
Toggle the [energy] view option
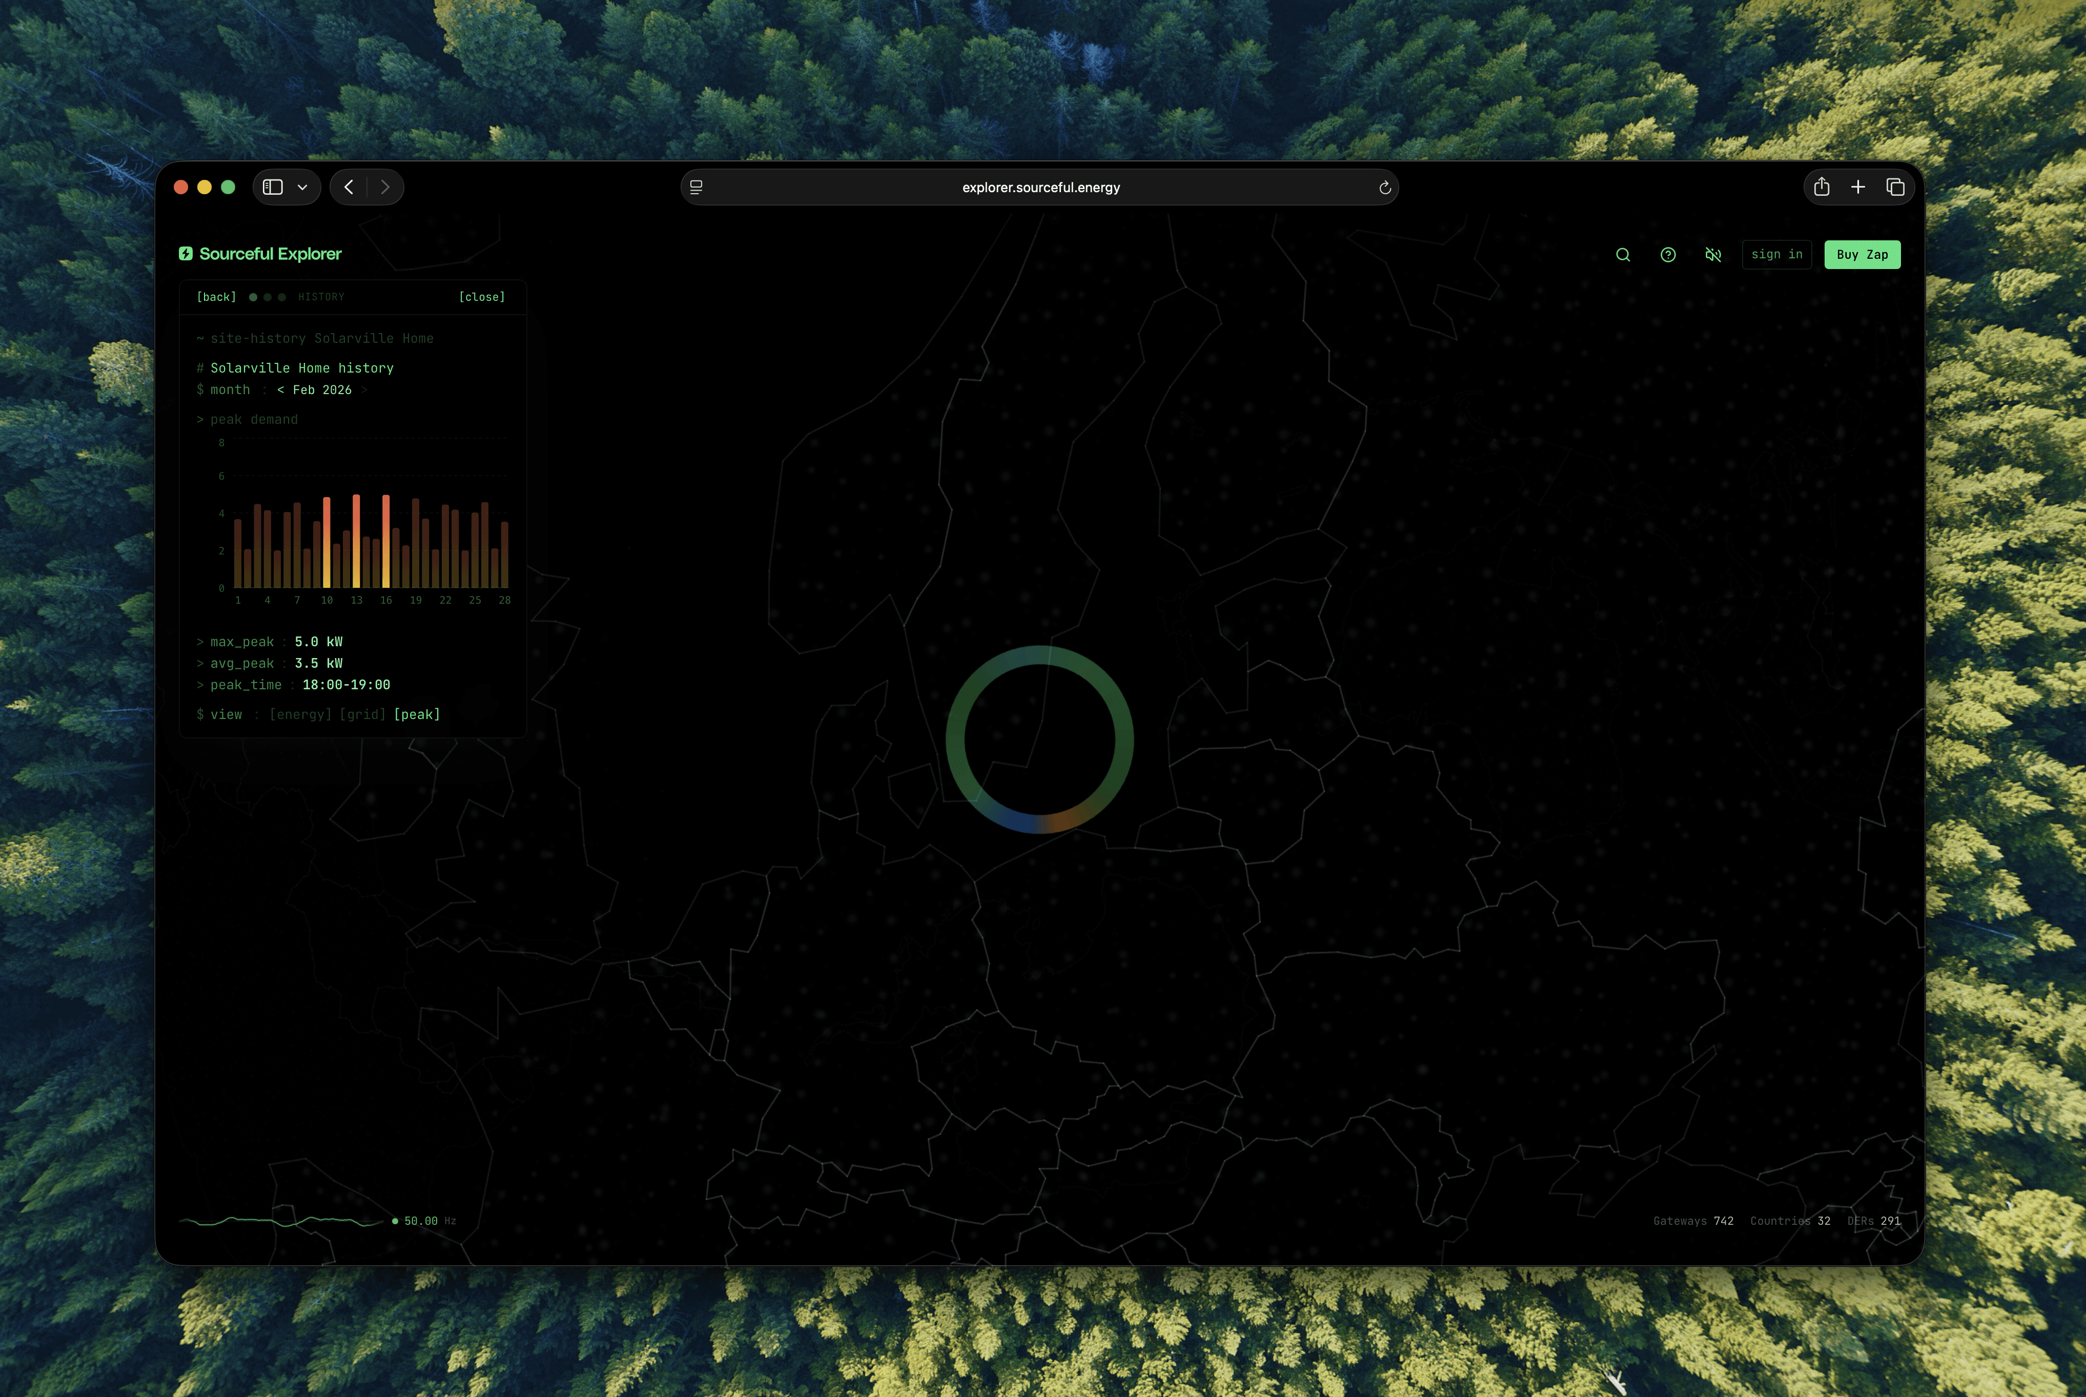coord(300,714)
